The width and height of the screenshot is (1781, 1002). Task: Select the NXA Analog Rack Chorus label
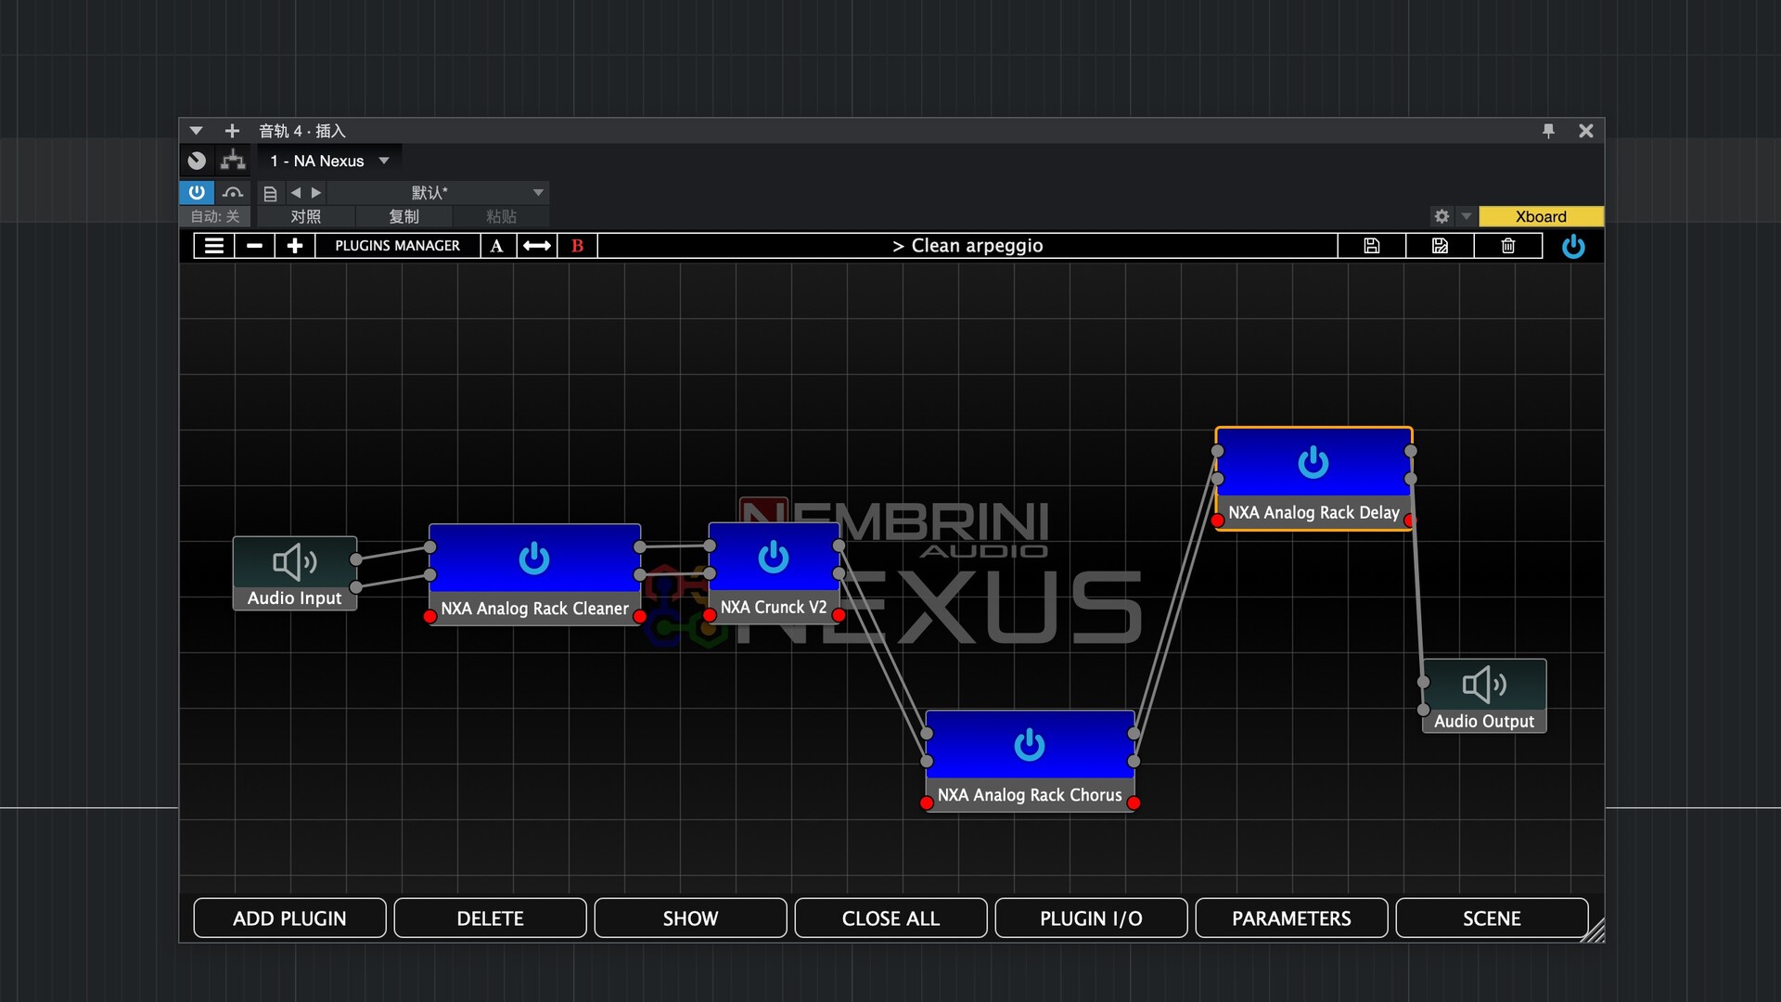tap(1030, 795)
